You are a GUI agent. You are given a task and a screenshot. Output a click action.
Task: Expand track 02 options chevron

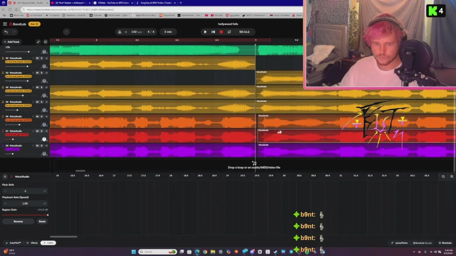(46, 58)
